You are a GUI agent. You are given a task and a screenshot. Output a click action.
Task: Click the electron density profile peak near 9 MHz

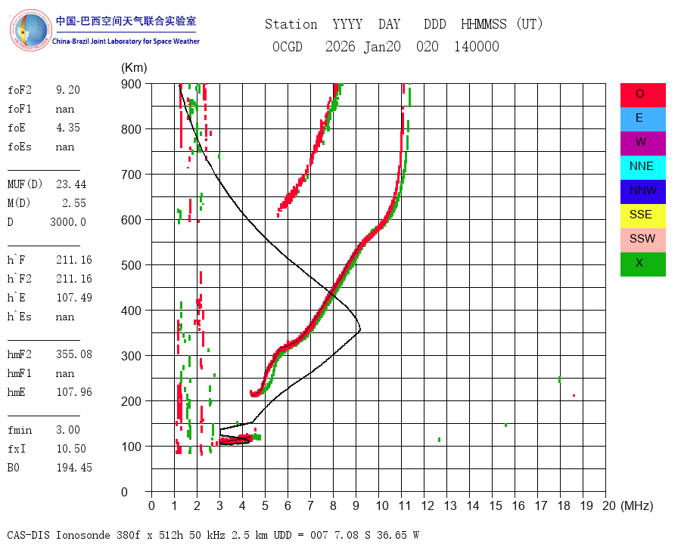point(359,331)
